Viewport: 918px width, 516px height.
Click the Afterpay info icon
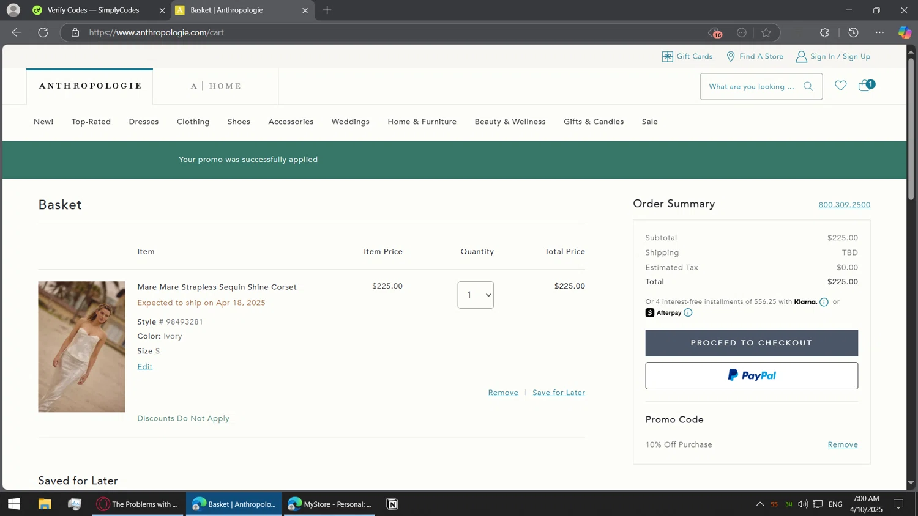[x=688, y=313]
